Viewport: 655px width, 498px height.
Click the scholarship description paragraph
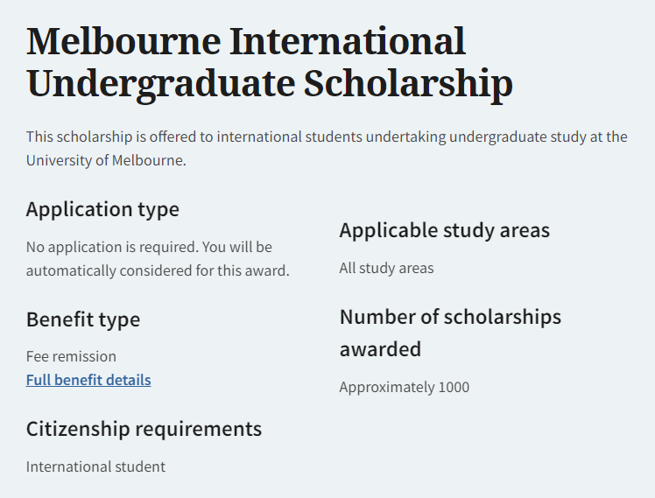click(327, 149)
